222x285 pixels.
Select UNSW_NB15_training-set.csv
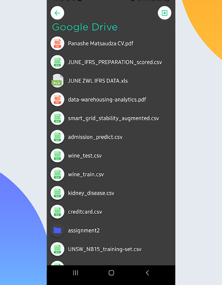[x=105, y=249]
